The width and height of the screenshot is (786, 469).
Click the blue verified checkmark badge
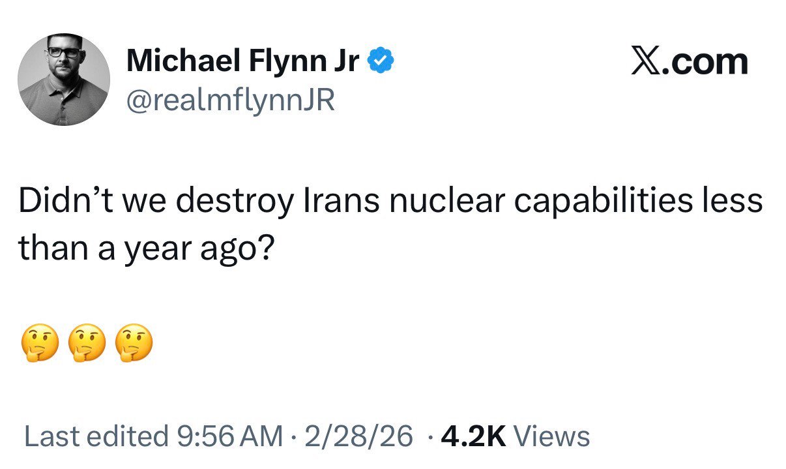pos(380,61)
